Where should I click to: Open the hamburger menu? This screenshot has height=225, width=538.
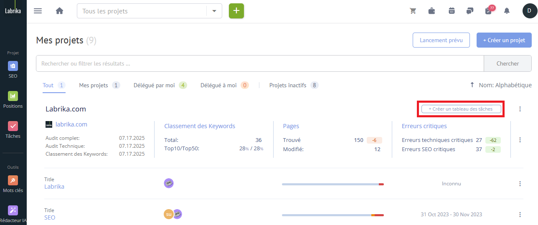38,11
